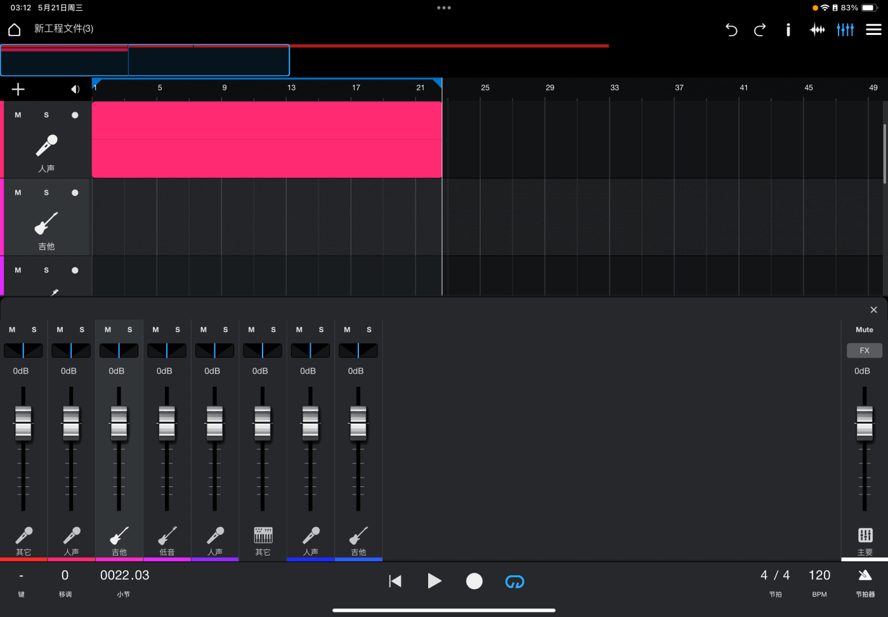Go to the home screen via house icon
The height and width of the screenshot is (617, 888).
14,30
